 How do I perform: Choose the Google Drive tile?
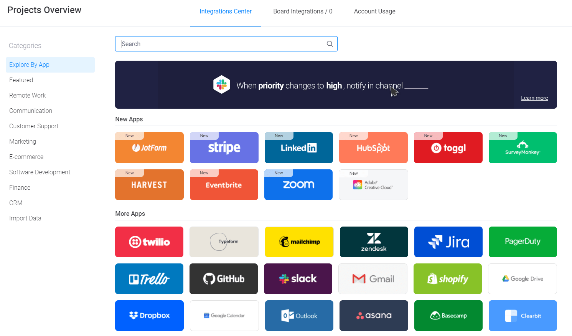523,279
